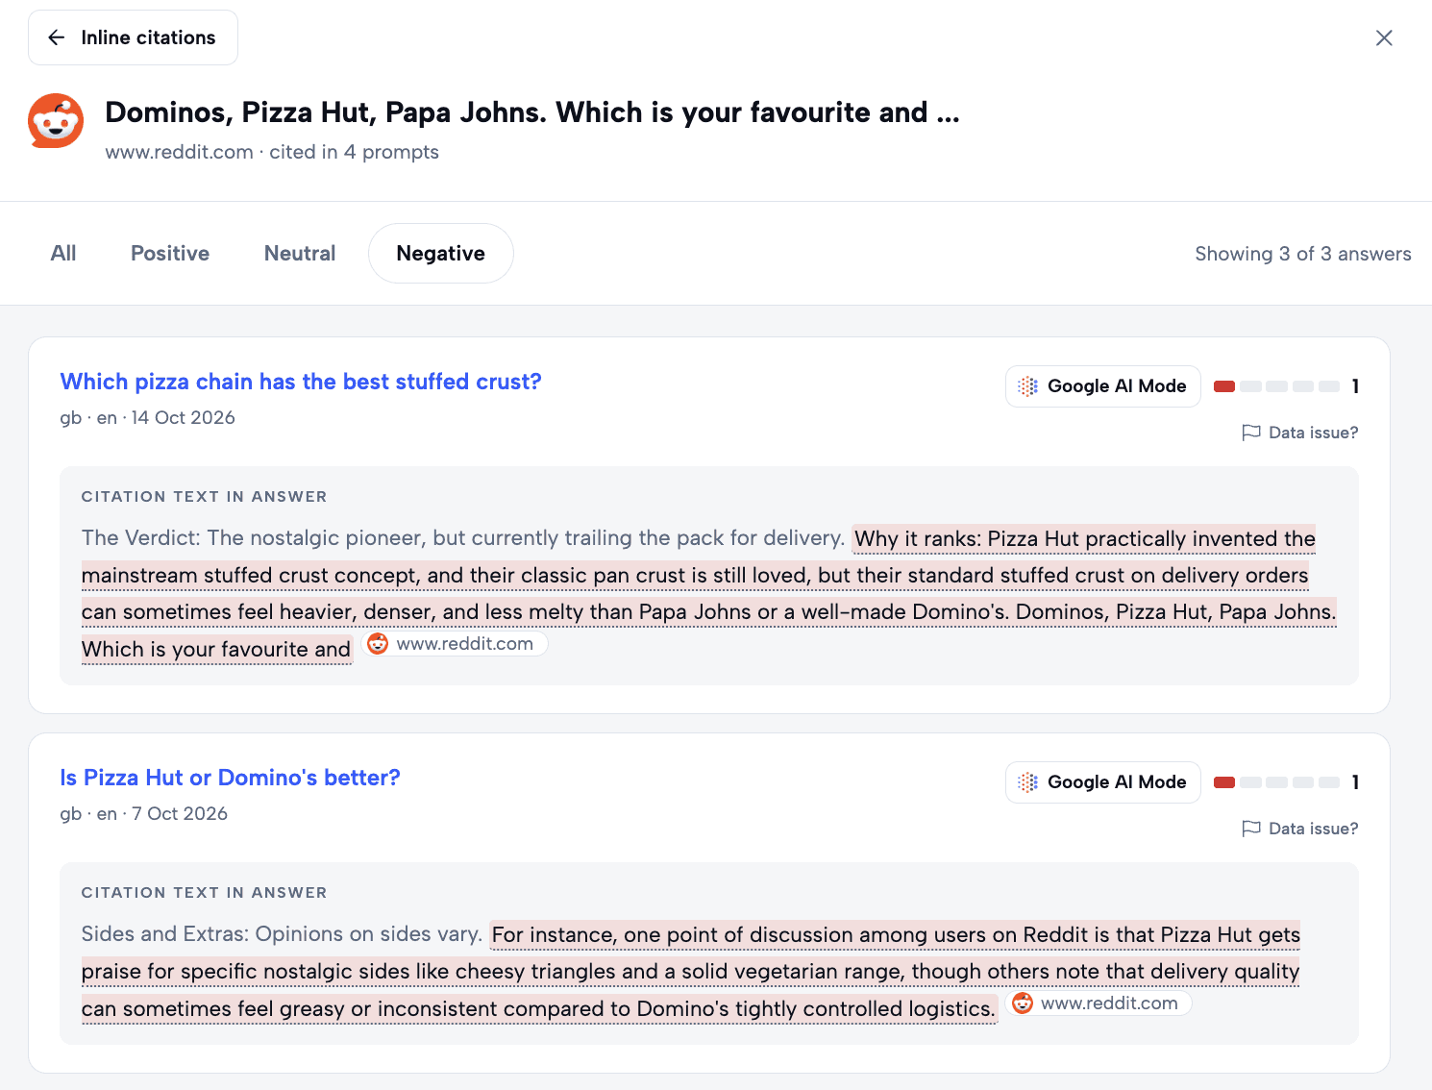The height and width of the screenshot is (1090, 1432).
Task: Click the Reddit icon in the Domino's better citation chip
Action: pyautogui.click(x=1023, y=1003)
